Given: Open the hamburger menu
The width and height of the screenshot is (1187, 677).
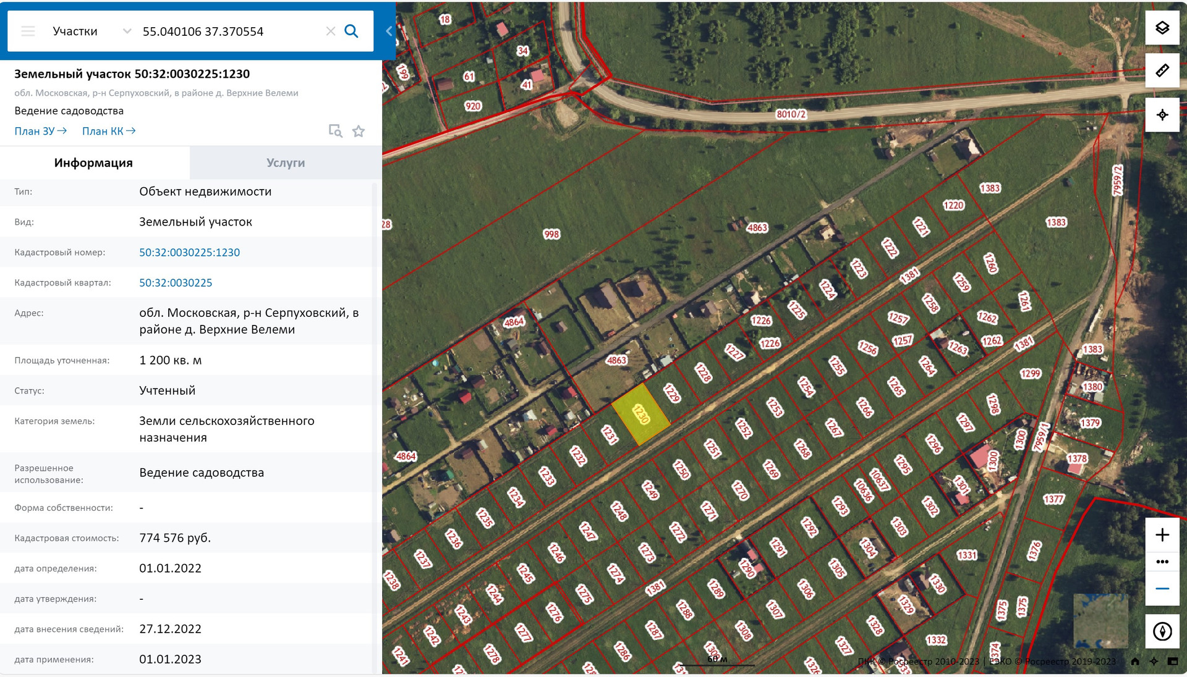Looking at the screenshot, I should click(28, 31).
